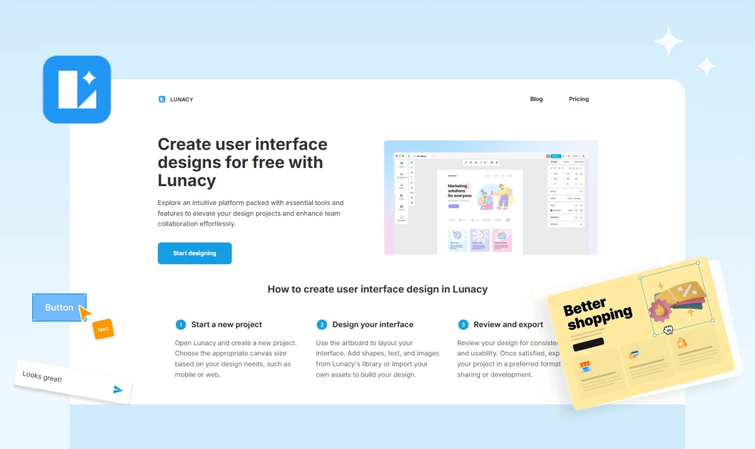Click the step 3 number badge

464,324
